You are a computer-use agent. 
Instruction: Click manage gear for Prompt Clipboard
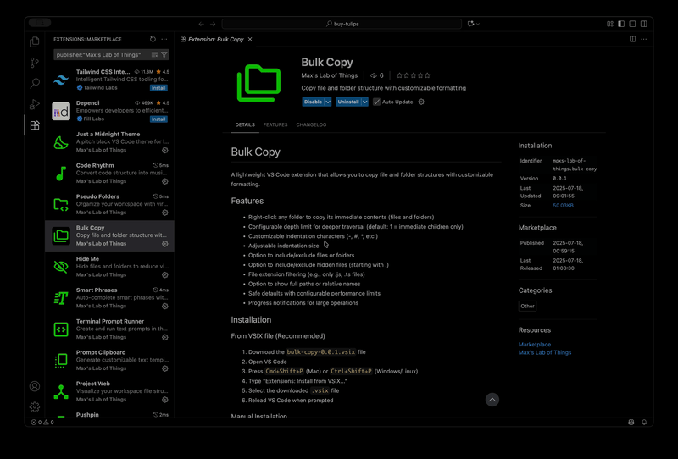164,368
